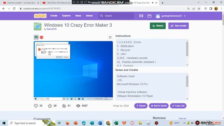
Task: Open See inside for the project
Action: [178, 26]
